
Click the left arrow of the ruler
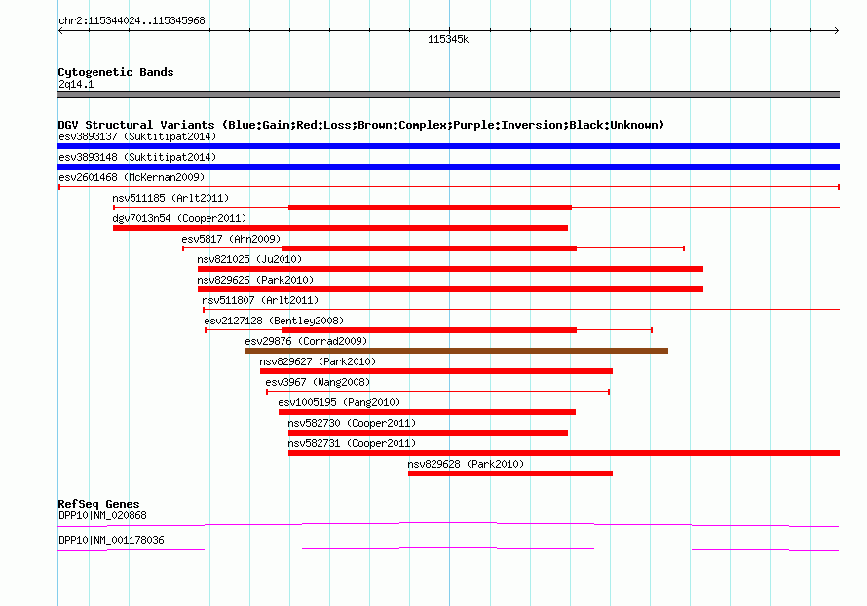coord(60,31)
